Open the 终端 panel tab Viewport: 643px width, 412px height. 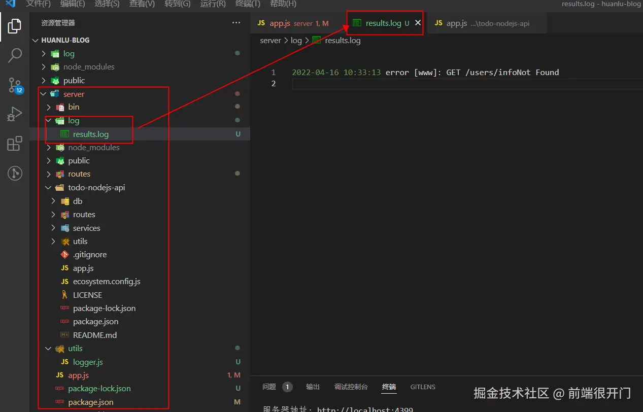click(389, 387)
